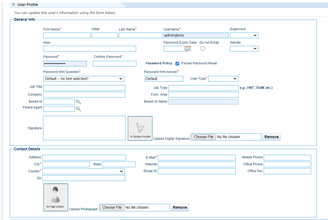This screenshot has height=220, width=328.
Task: Click the Job Title input field
Action: coord(84,88)
